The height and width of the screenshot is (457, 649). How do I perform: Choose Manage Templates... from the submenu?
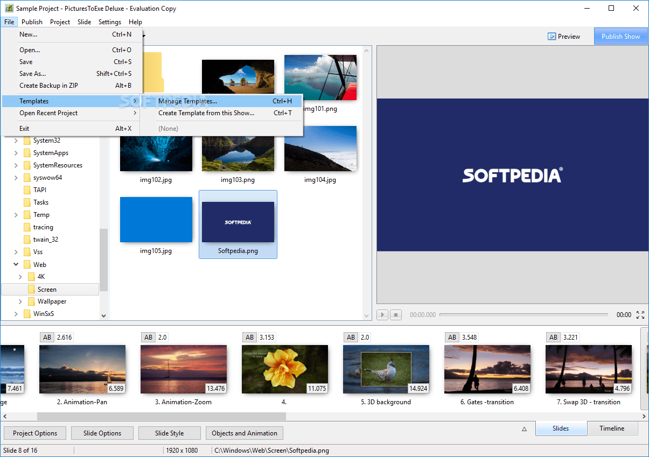point(222,101)
